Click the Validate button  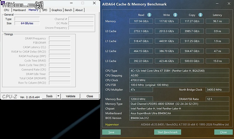click(x=70, y=96)
